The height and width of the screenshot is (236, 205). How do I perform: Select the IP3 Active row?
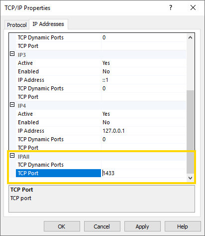coord(101,63)
